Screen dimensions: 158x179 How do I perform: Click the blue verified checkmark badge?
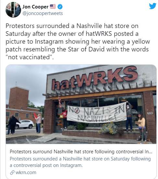[60, 7]
